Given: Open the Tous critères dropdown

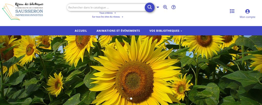Looking at the screenshot, I should pos(107,13).
